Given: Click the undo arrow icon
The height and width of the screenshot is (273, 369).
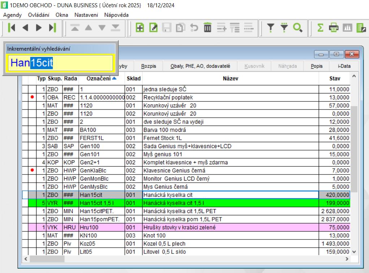Looking at the screenshot, I should (194, 28).
